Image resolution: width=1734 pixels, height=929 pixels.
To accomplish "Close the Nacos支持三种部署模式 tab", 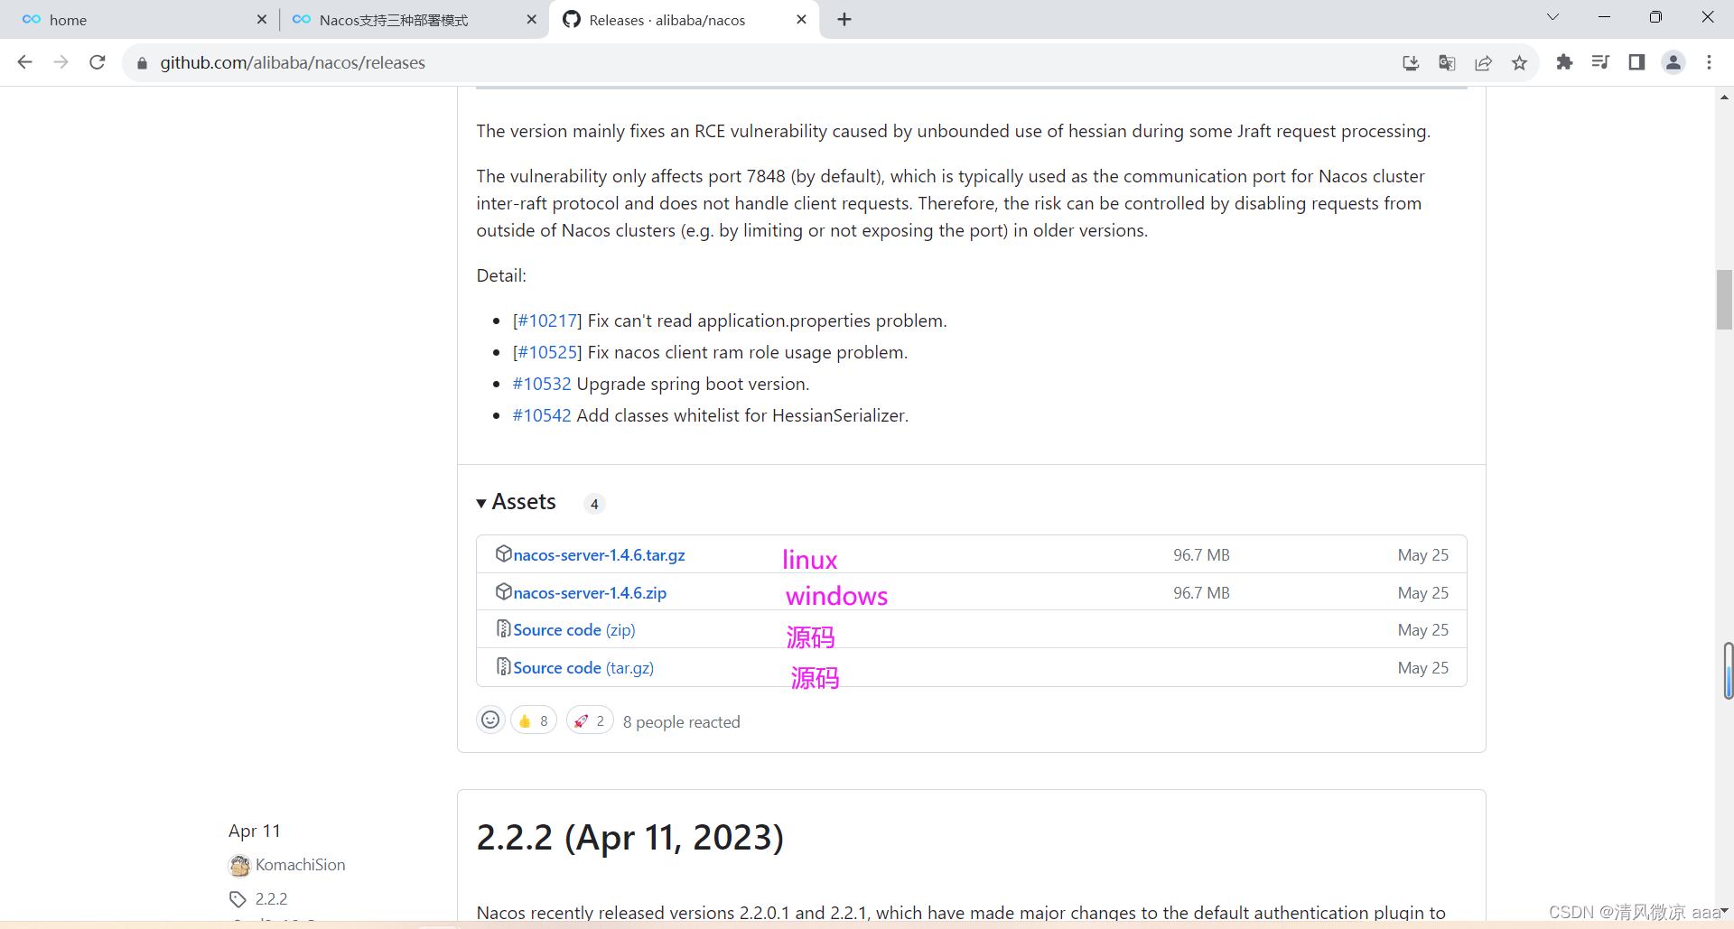I will click(x=531, y=19).
